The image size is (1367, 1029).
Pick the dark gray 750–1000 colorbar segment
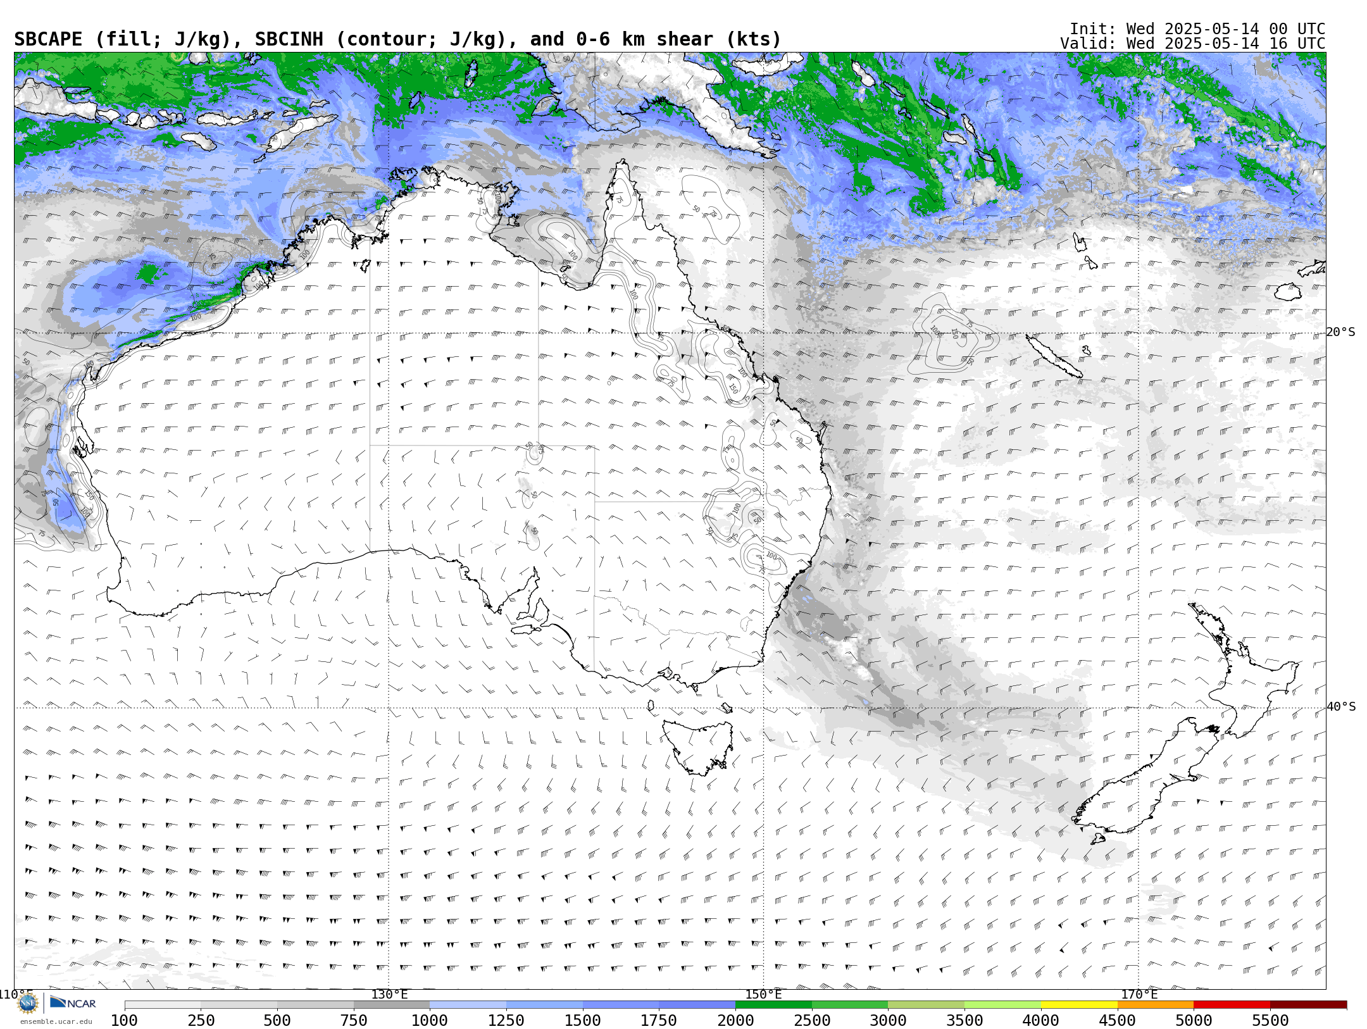click(392, 1005)
